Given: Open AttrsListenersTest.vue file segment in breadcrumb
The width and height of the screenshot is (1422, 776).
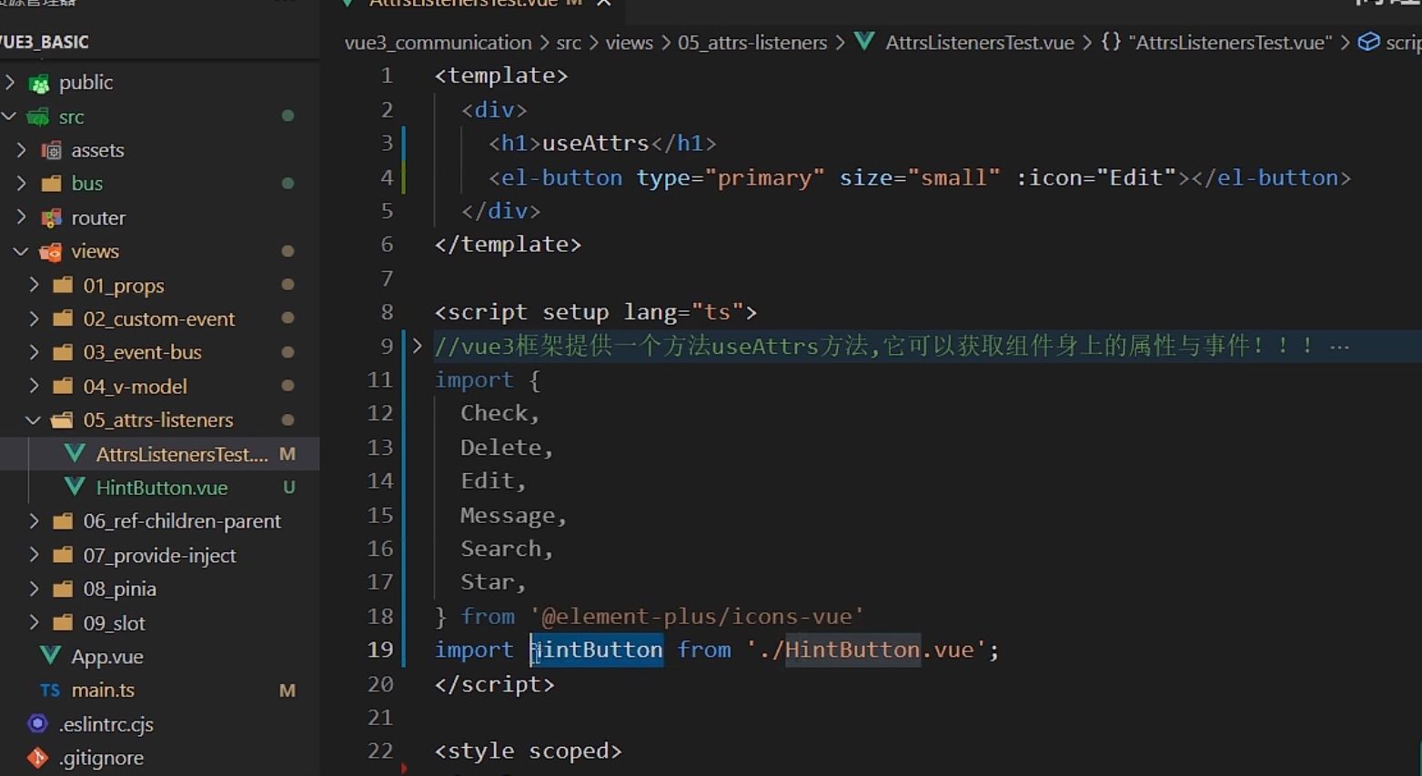Looking at the screenshot, I should pos(980,43).
